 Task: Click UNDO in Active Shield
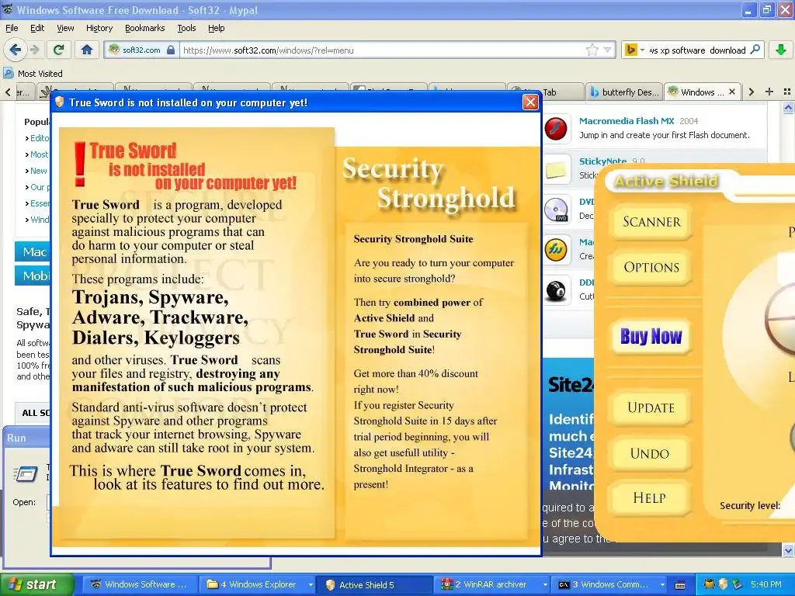[650, 453]
